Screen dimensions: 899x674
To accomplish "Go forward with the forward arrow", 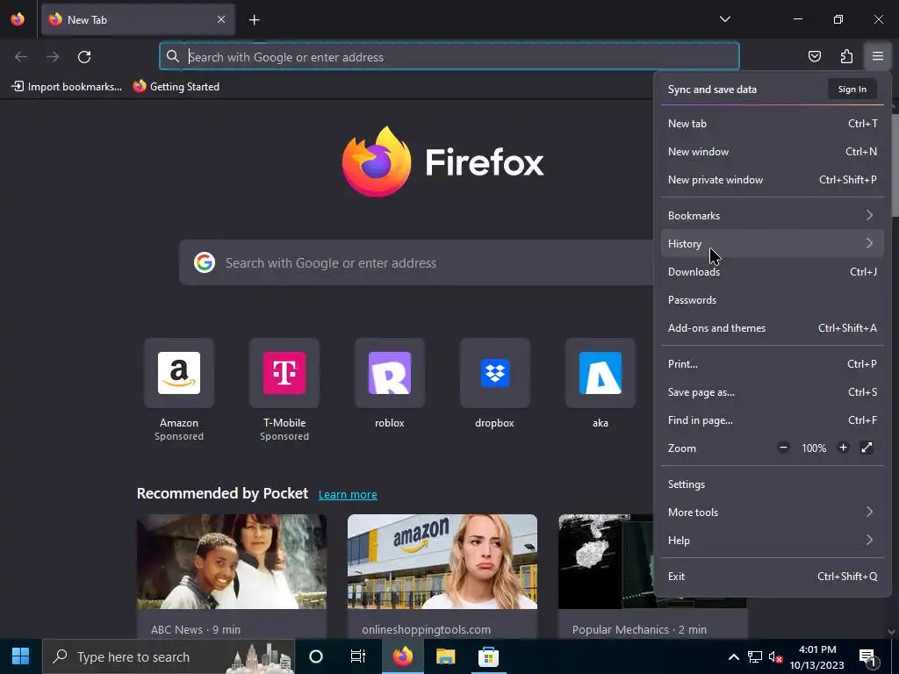I will pos(53,57).
